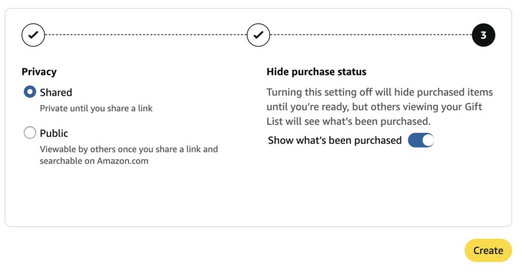Screen dimensions: 522x277
Task: Toggle the Show what's been purchased switch
Action: pos(421,141)
